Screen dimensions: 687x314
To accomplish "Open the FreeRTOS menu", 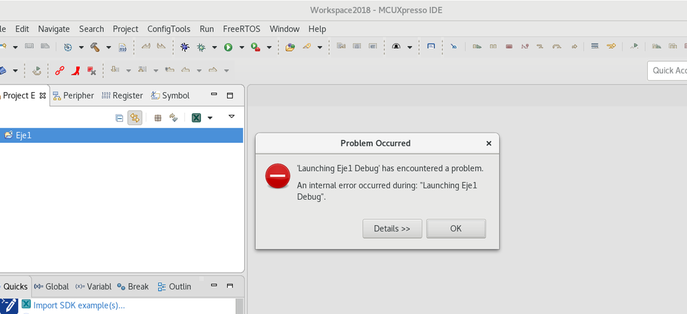I will (241, 29).
